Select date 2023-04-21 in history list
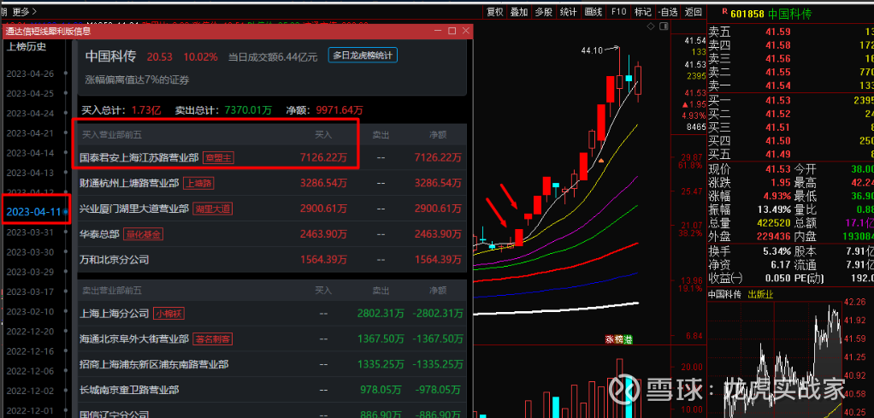Viewport: 874px width, 418px height. tap(30, 132)
